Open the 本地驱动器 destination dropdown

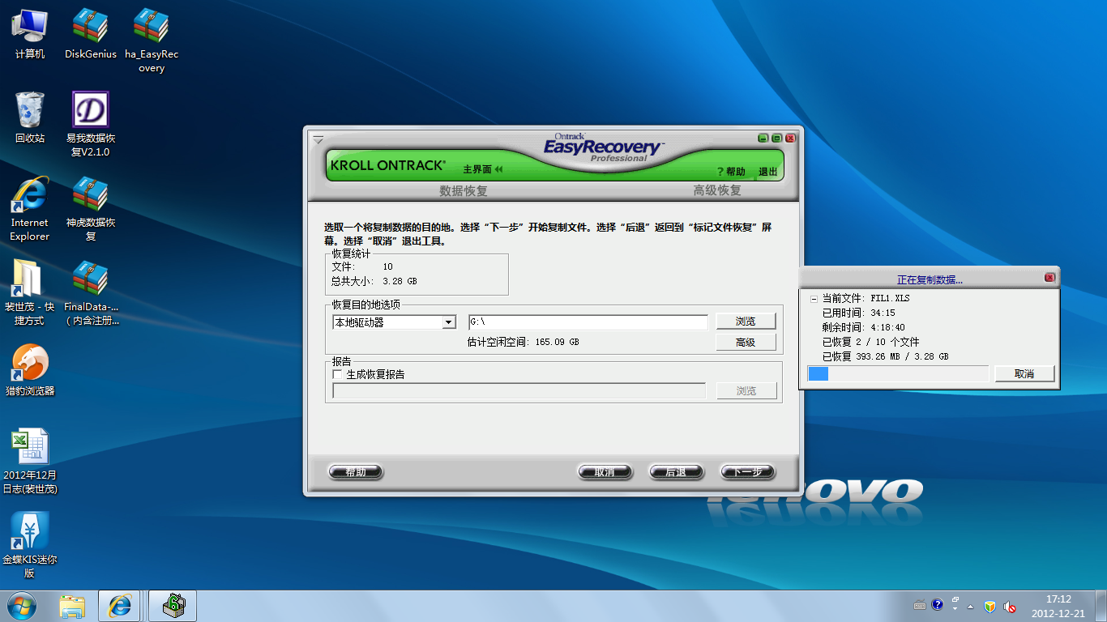pos(395,322)
